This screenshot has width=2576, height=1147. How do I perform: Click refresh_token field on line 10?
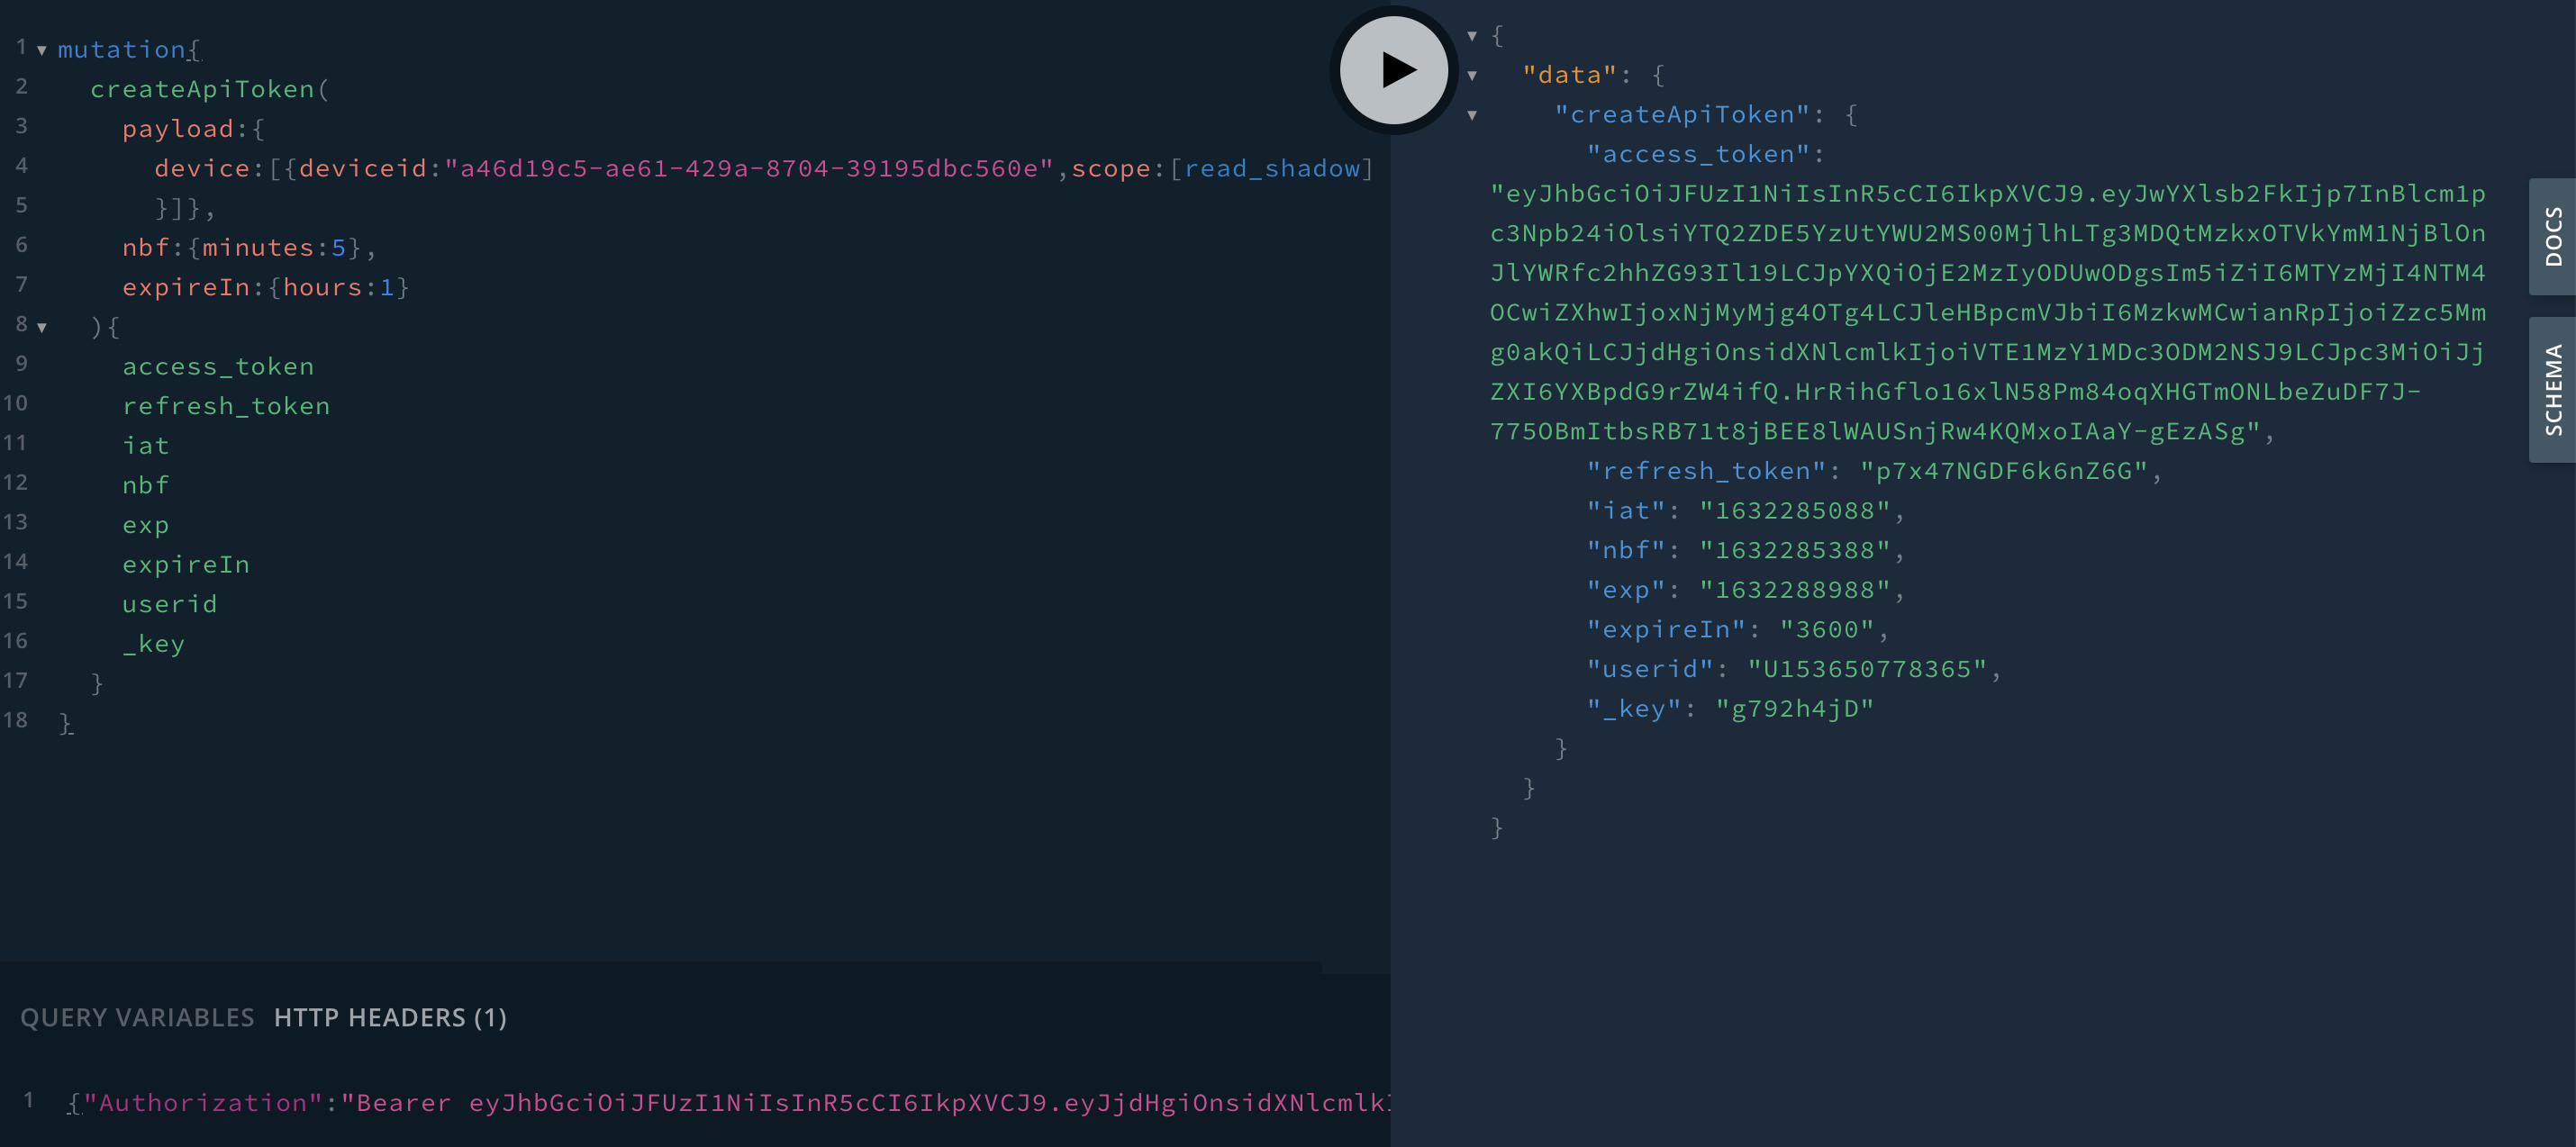point(226,406)
